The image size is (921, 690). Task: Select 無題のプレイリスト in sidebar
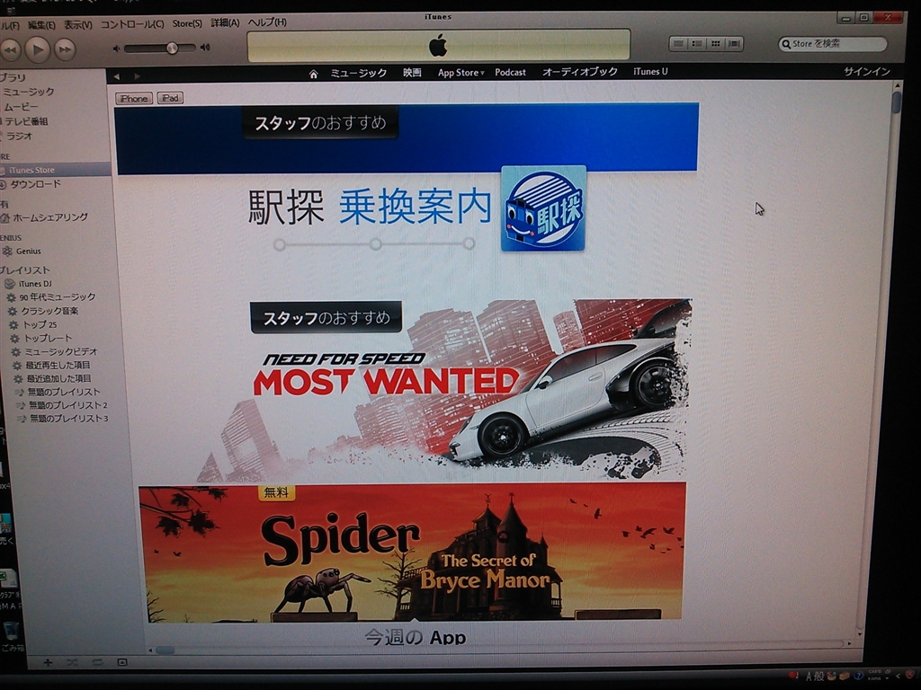pos(64,392)
